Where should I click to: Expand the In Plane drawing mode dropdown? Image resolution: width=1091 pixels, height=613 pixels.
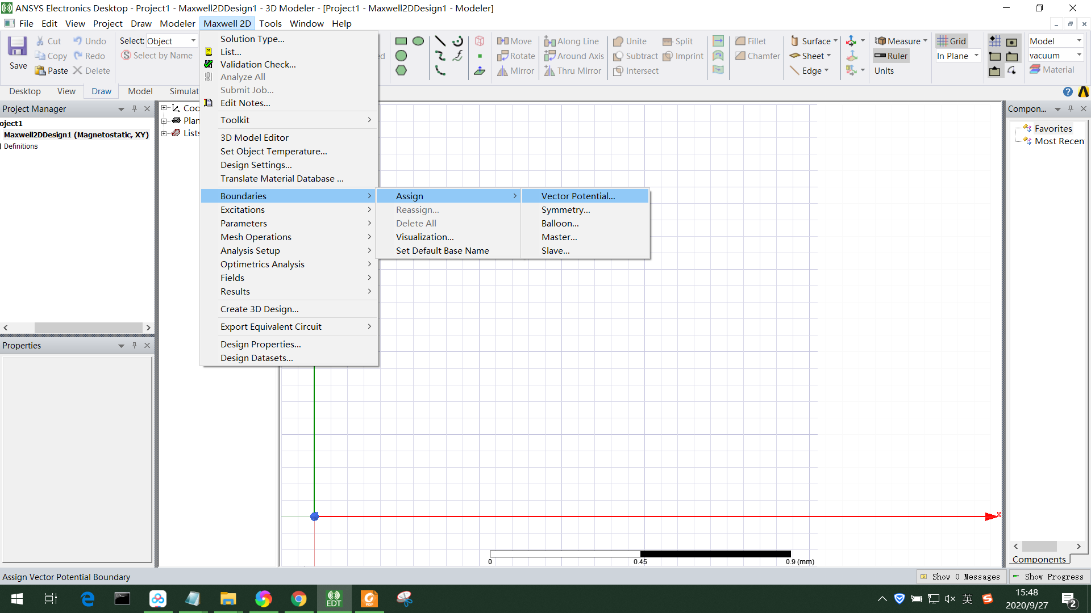click(x=976, y=56)
